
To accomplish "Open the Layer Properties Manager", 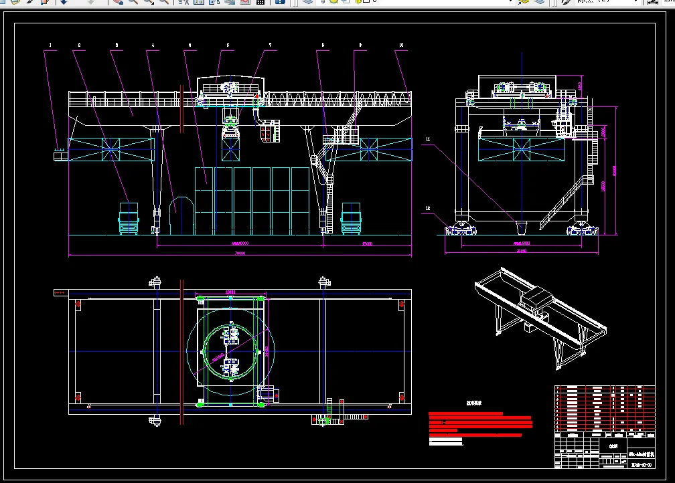I will tap(307, 2).
